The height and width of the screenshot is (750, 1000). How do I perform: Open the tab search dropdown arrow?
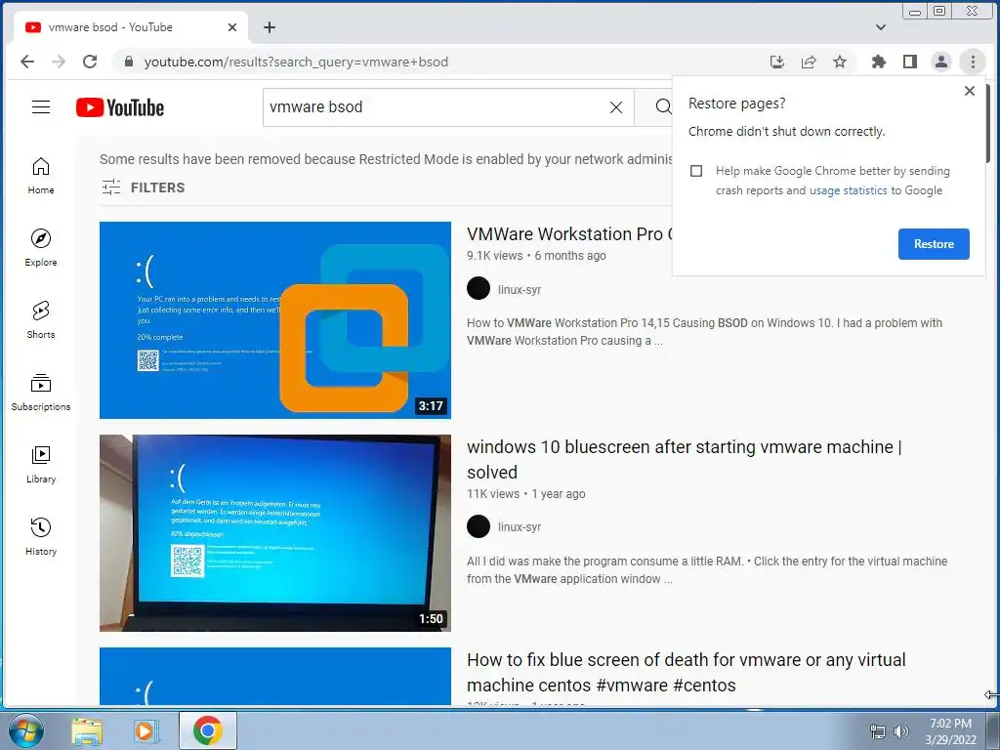(x=881, y=27)
